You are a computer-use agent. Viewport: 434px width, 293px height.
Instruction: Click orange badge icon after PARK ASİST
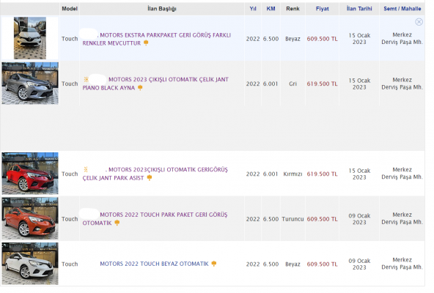coord(150,178)
